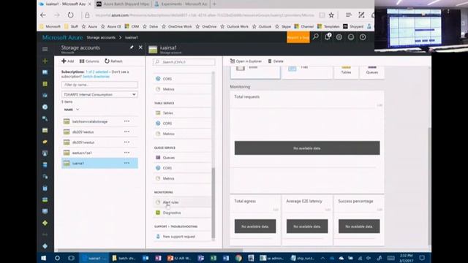The image size is (468, 263).
Task: Open a new browser tab
Action: (x=214, y=4)
